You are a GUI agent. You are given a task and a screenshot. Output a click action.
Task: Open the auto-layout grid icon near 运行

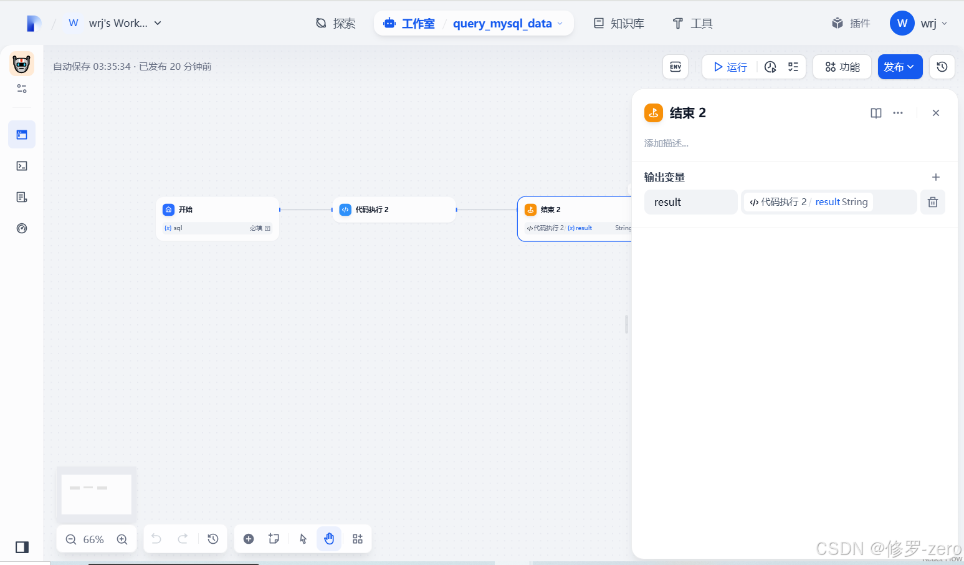click(794, 67)
